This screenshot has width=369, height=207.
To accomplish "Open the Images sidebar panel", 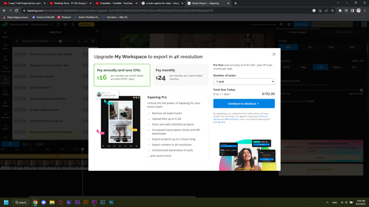I will pos(5,104).
